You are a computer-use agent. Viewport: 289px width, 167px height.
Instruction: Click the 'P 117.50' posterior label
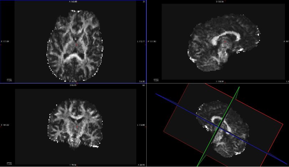[152, 41]
